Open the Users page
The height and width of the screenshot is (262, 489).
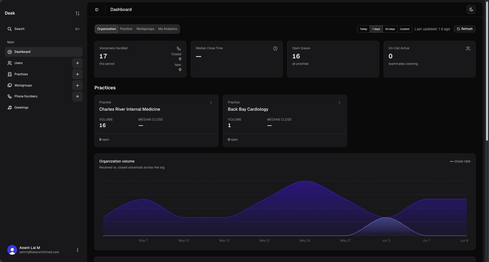point(38,63)
